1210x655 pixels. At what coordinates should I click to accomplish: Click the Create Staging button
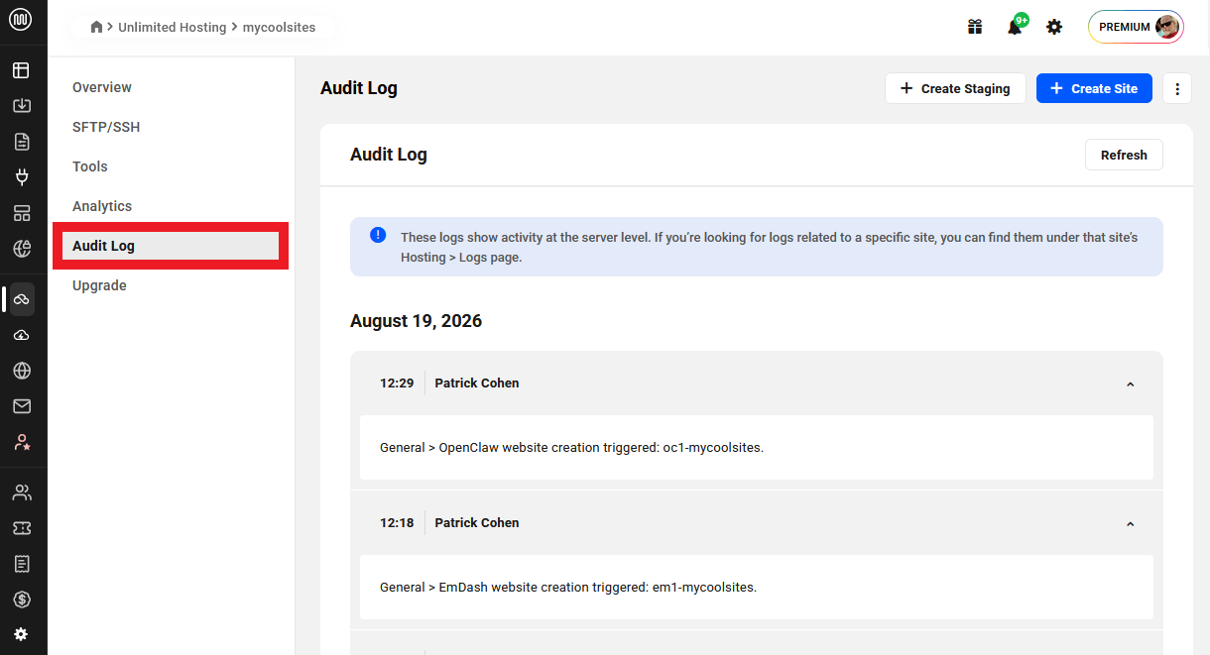point(955,88)
